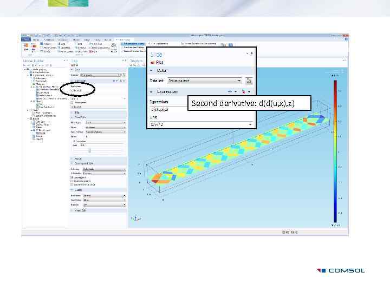This screenshot has width=390, height=292.
Task: Click the Save icon in the title bar
Action: tap(36, 36)
